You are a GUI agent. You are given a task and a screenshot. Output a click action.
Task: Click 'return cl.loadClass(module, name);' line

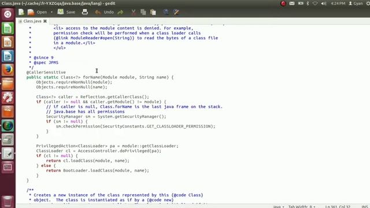click(87, 161)
